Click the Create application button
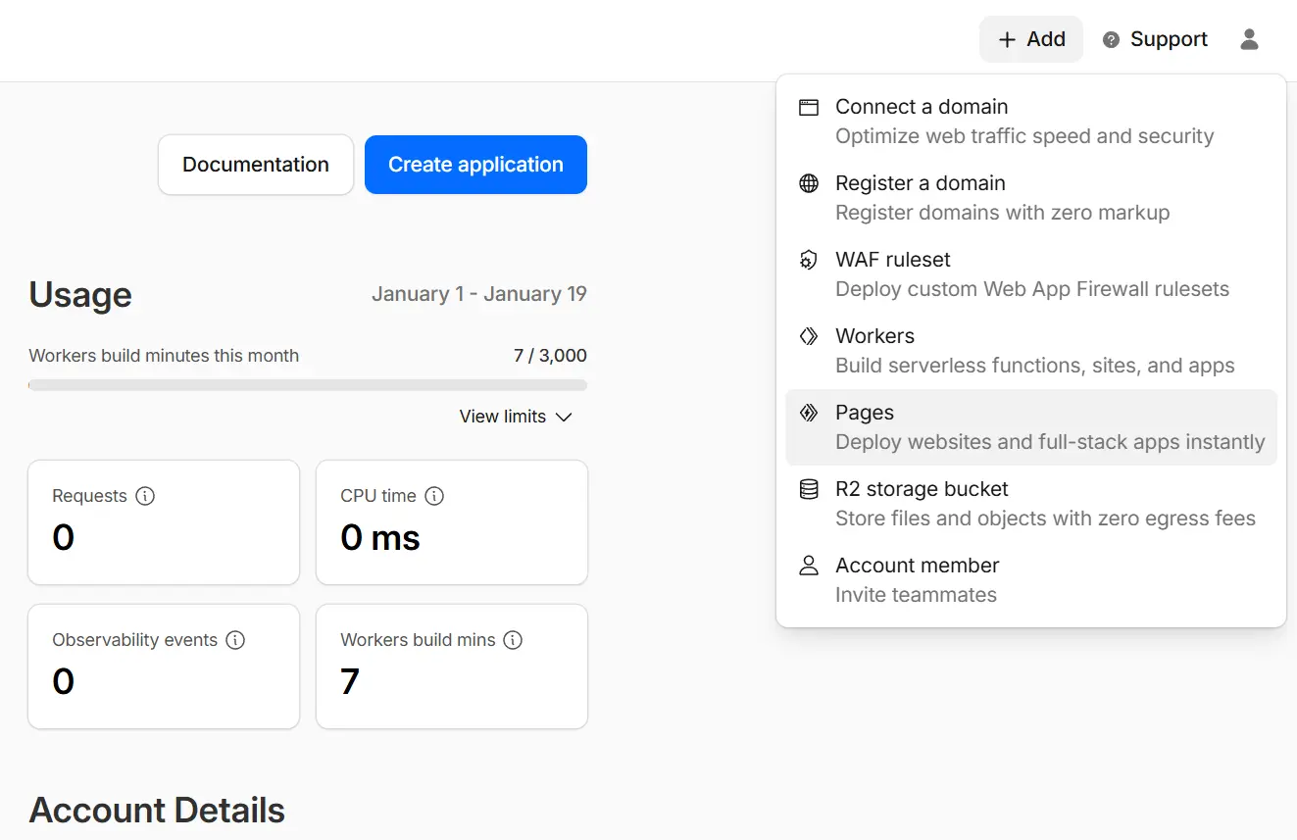Viewport: 1297px width, 840px height. 475,165
